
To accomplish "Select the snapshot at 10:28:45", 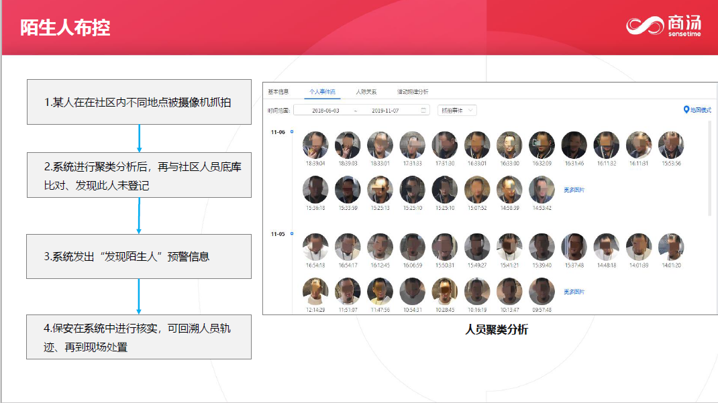I will click(445, 292).
